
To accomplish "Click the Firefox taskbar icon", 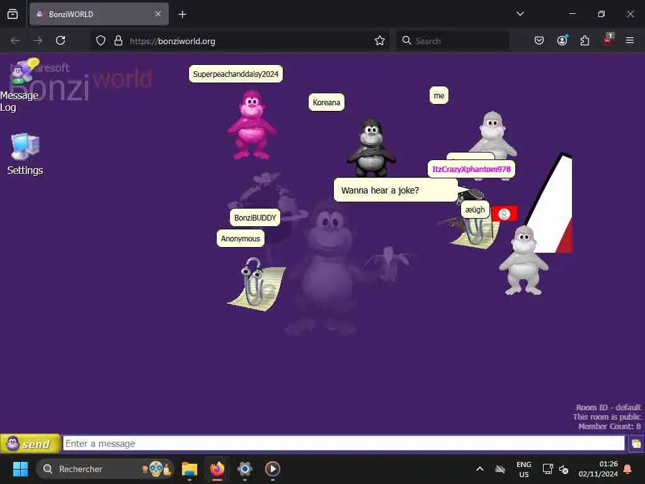I will (x=217, y=469).
